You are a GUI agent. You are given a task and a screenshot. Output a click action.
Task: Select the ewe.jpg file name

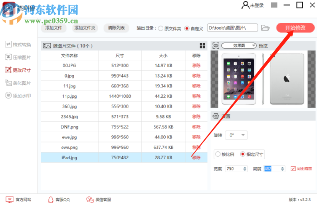point(69,137)
